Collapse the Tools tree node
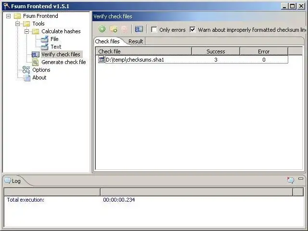The image size is (308, 231). point(17,24)
